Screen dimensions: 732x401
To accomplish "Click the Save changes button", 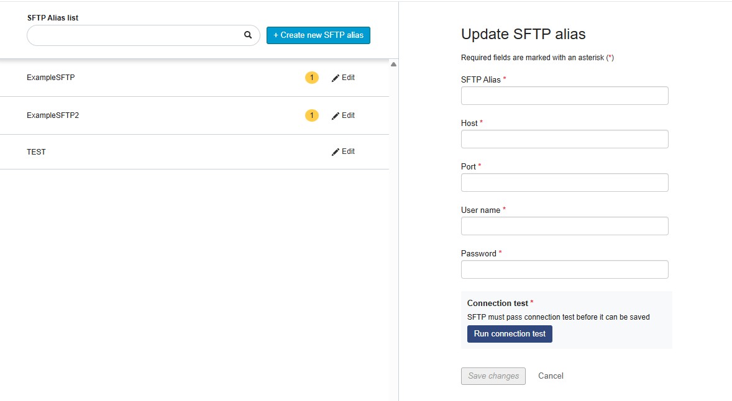I will point(493,376).
